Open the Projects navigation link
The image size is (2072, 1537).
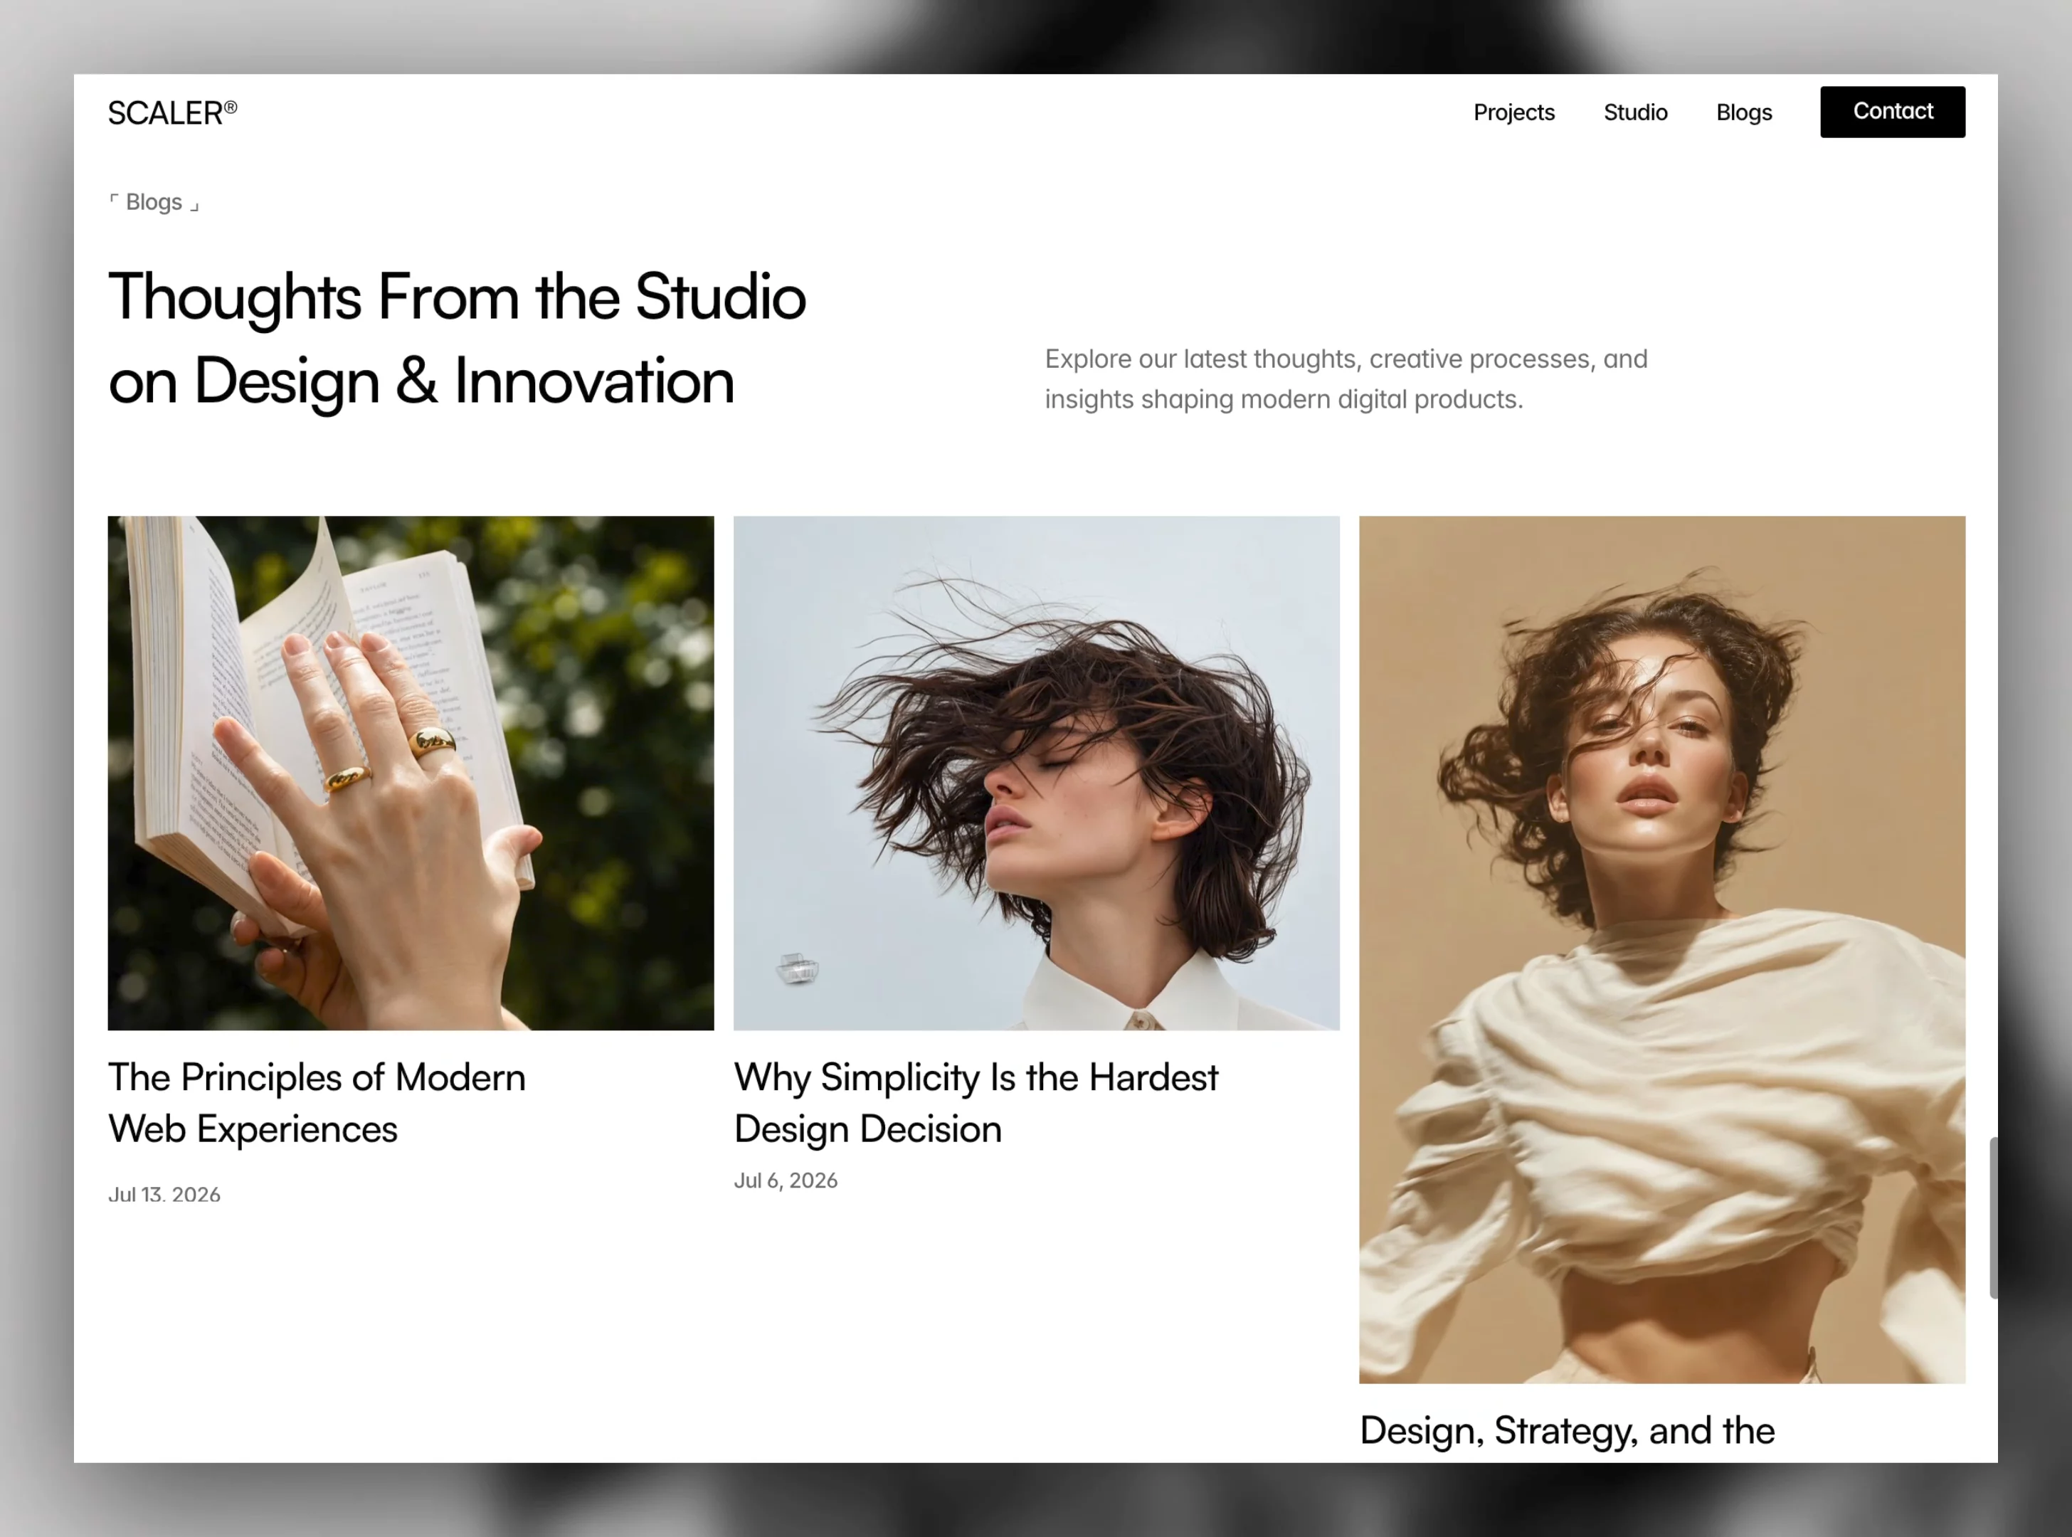(1513, 112)
